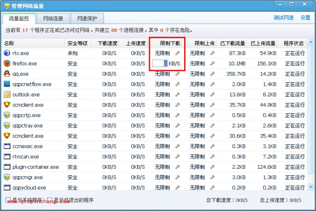Click the 10.1MB downloaded value
The width and height of the screenshot is (316, 211).
[237, 63]
